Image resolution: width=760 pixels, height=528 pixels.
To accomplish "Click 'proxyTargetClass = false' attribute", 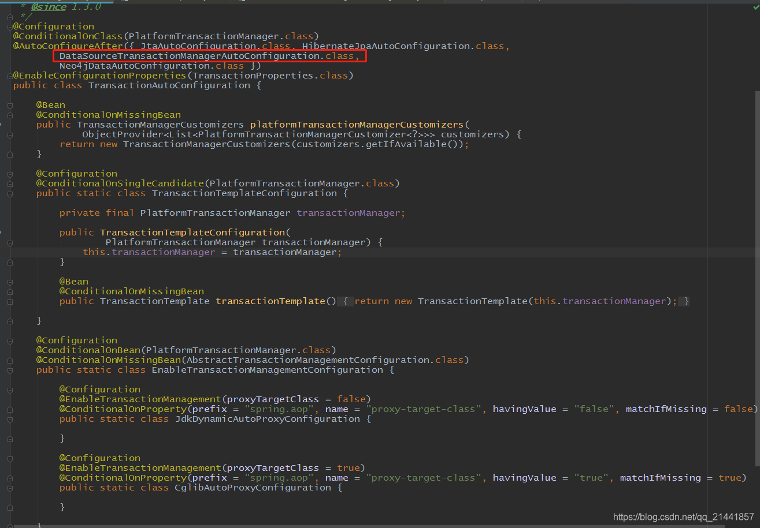I will (296, 399).
